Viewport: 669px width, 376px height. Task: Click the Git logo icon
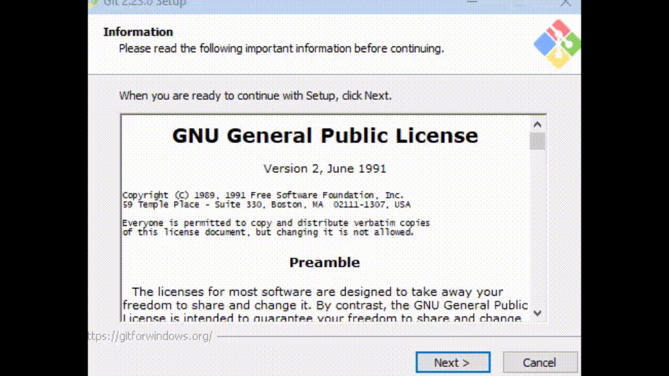(x=557, y=44)
